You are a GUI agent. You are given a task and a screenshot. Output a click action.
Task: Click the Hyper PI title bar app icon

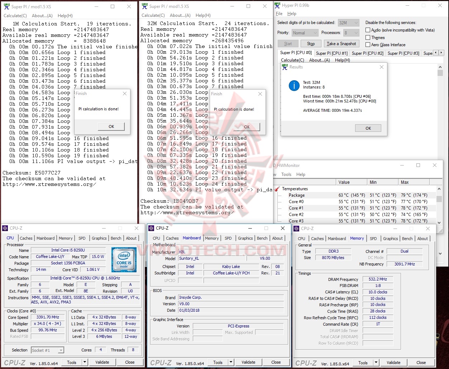(277, 5)
